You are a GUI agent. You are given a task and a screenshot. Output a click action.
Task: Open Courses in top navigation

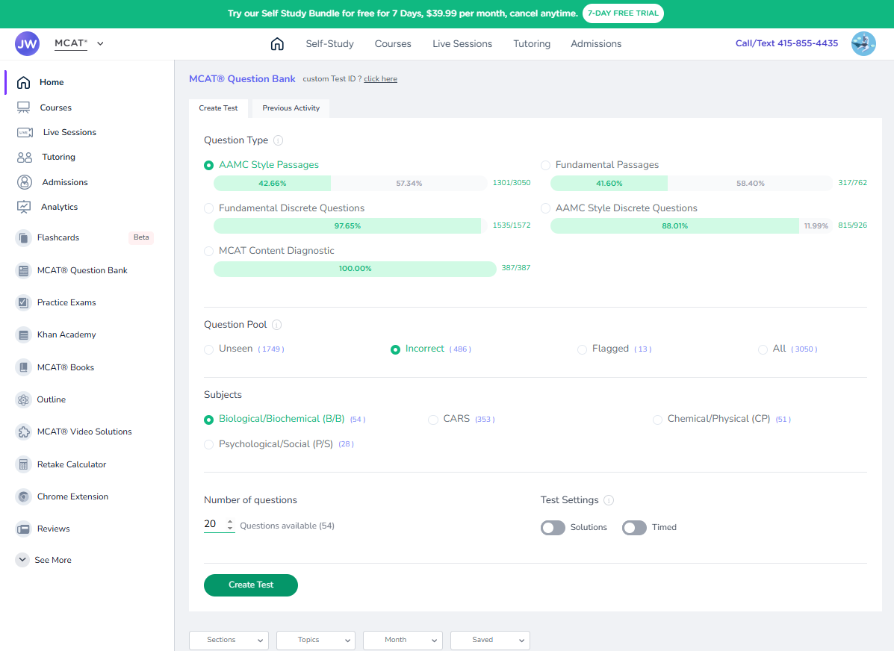393,44
